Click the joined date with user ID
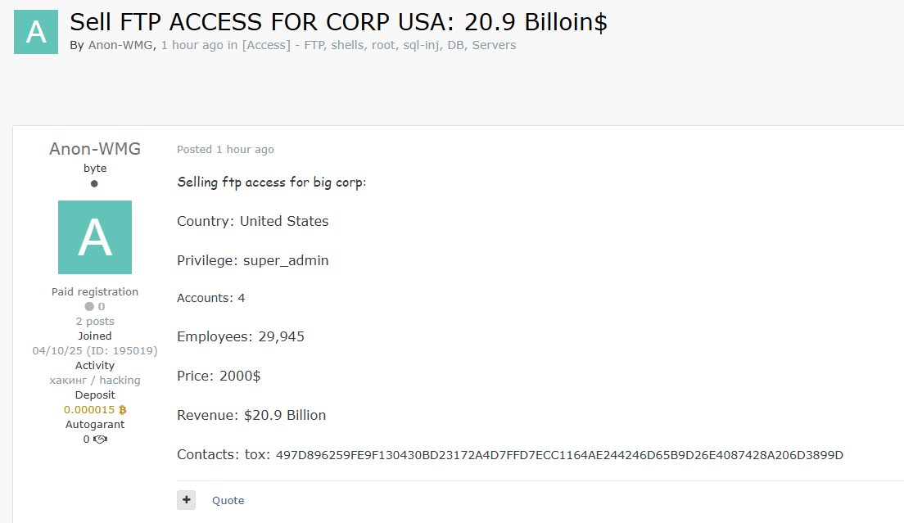This screenshot has width=904, height=523. [x=94, y=351]
